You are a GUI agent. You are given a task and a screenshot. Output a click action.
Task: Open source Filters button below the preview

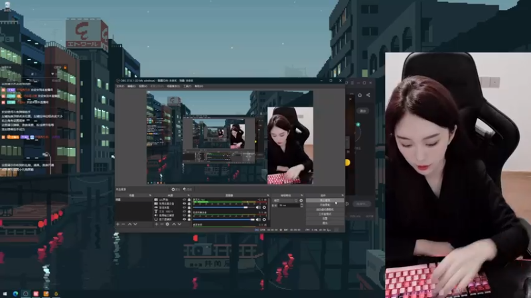tap(188, 189)
